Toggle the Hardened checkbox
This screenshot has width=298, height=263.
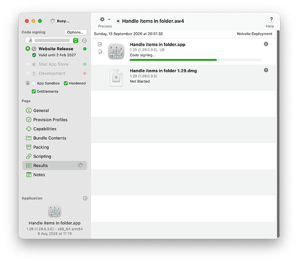[66, 83]
